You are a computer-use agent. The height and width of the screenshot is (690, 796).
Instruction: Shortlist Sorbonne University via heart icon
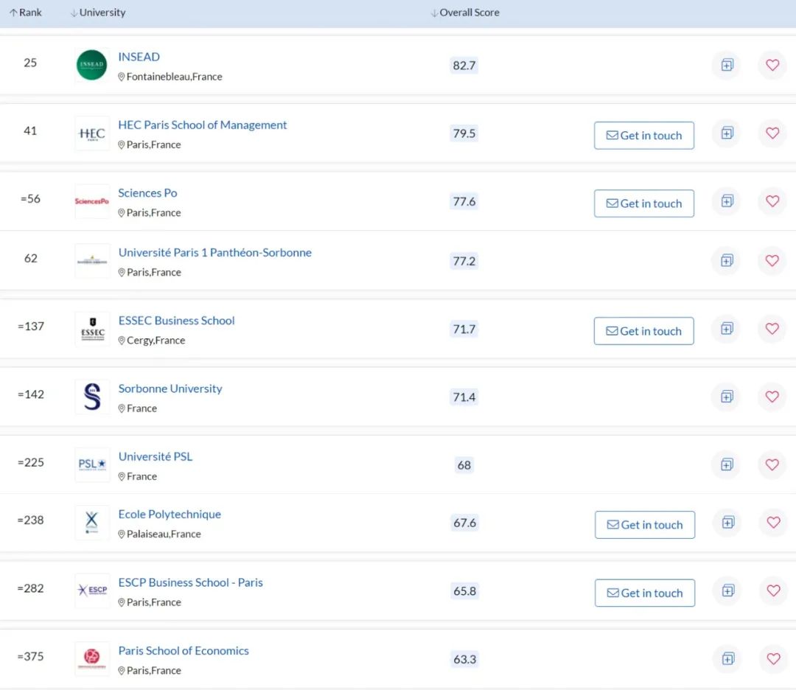click(772, 397)
